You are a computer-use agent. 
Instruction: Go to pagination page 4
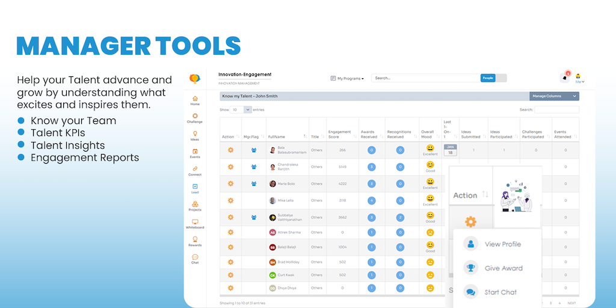coord(560,303)
